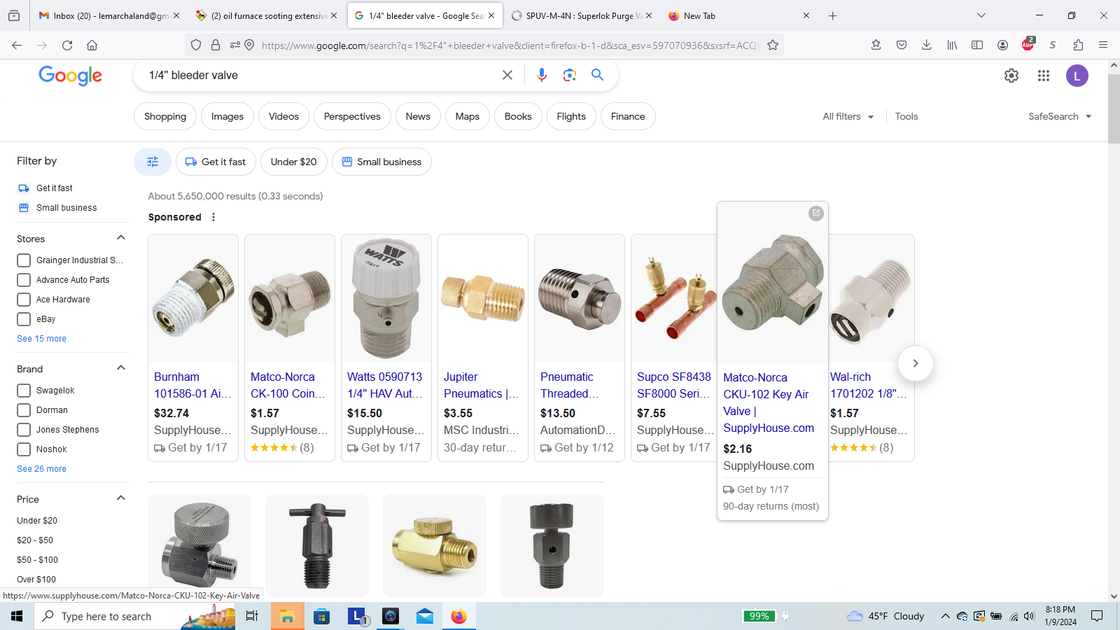
Task: Click Firefox icon in taskbar
Action: coord(458,616)
